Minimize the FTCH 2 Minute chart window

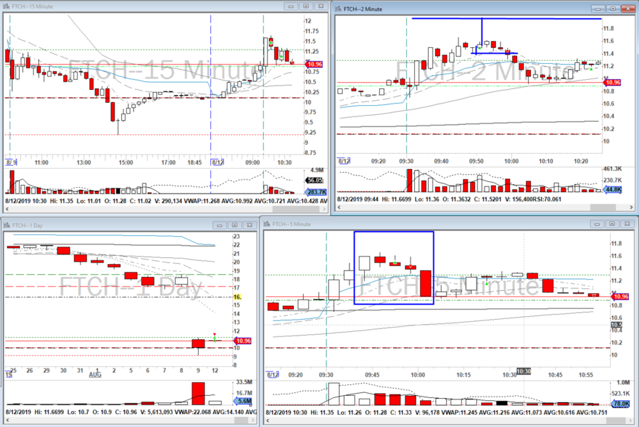pyautogui.click(x=599, y=8)
